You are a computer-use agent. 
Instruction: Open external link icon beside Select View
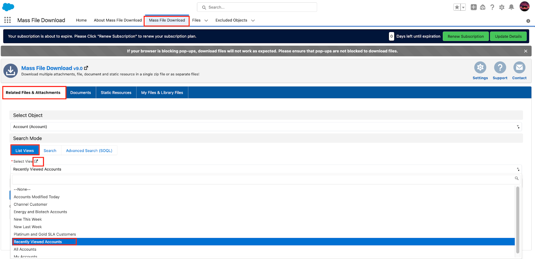36,161
